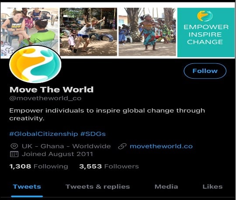This screenshot has width=236, height=200.
Task: Select the Tweets tab
Action: 27,186
